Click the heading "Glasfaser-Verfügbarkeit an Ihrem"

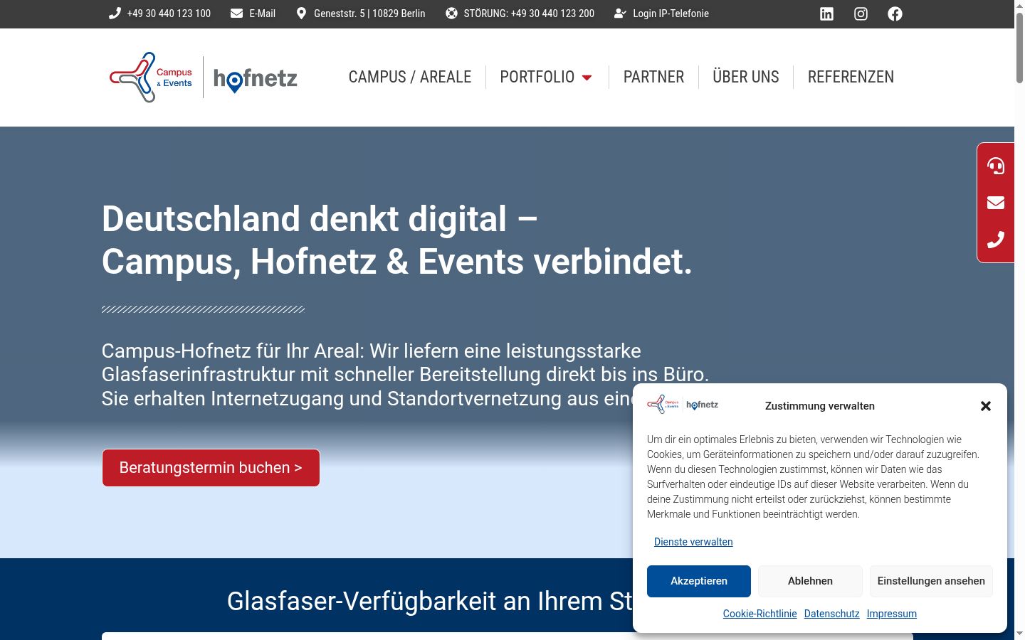[429, 602]
